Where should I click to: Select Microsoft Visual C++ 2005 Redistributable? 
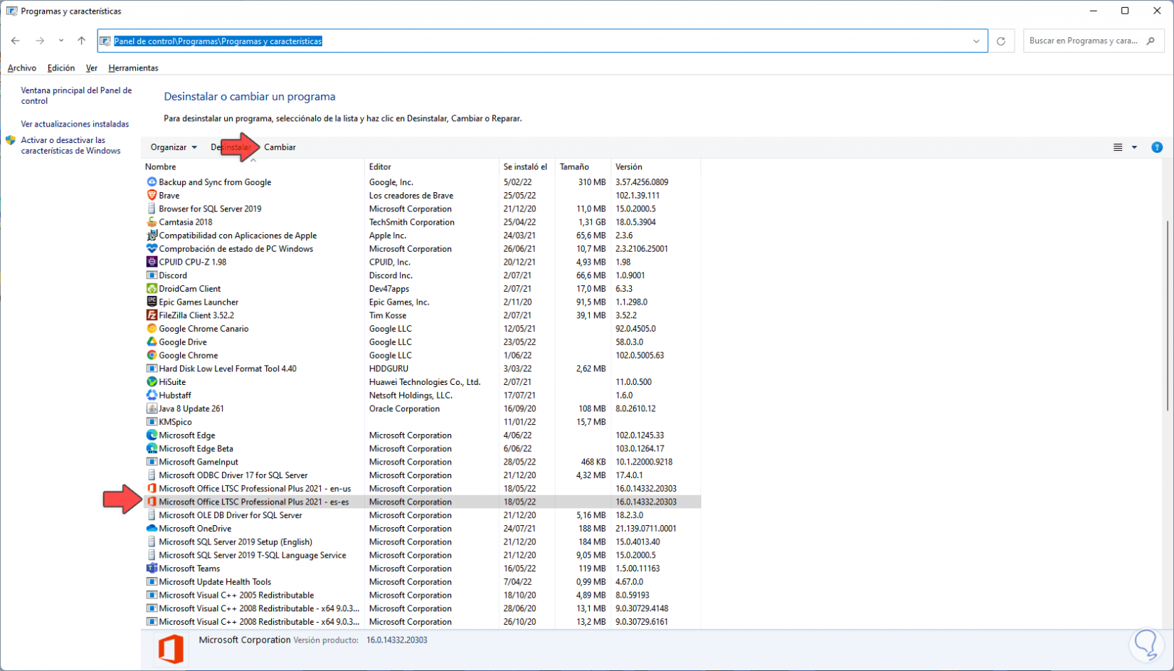click(422, 596)
